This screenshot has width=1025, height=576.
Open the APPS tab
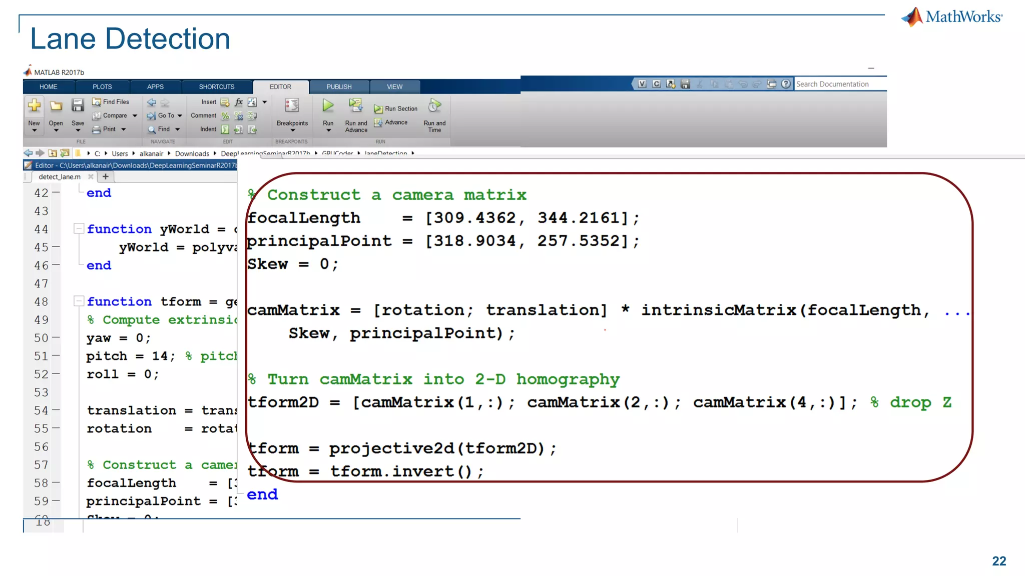[x=155, y=86]
